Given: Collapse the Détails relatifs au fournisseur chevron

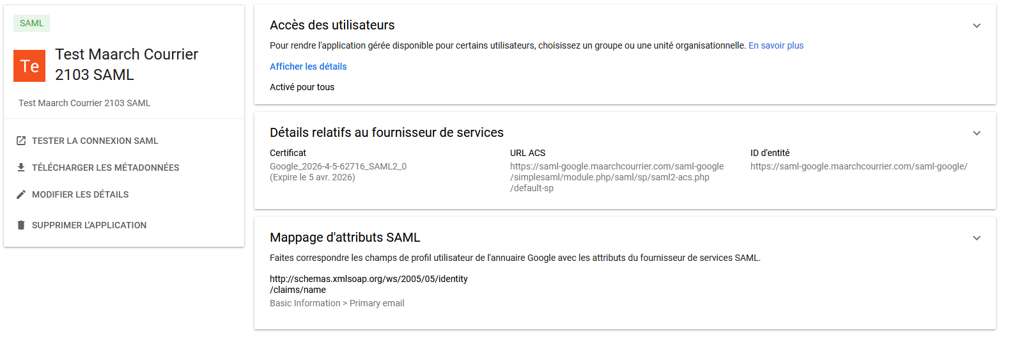Looking at the screenshot, I should (977, 133).
